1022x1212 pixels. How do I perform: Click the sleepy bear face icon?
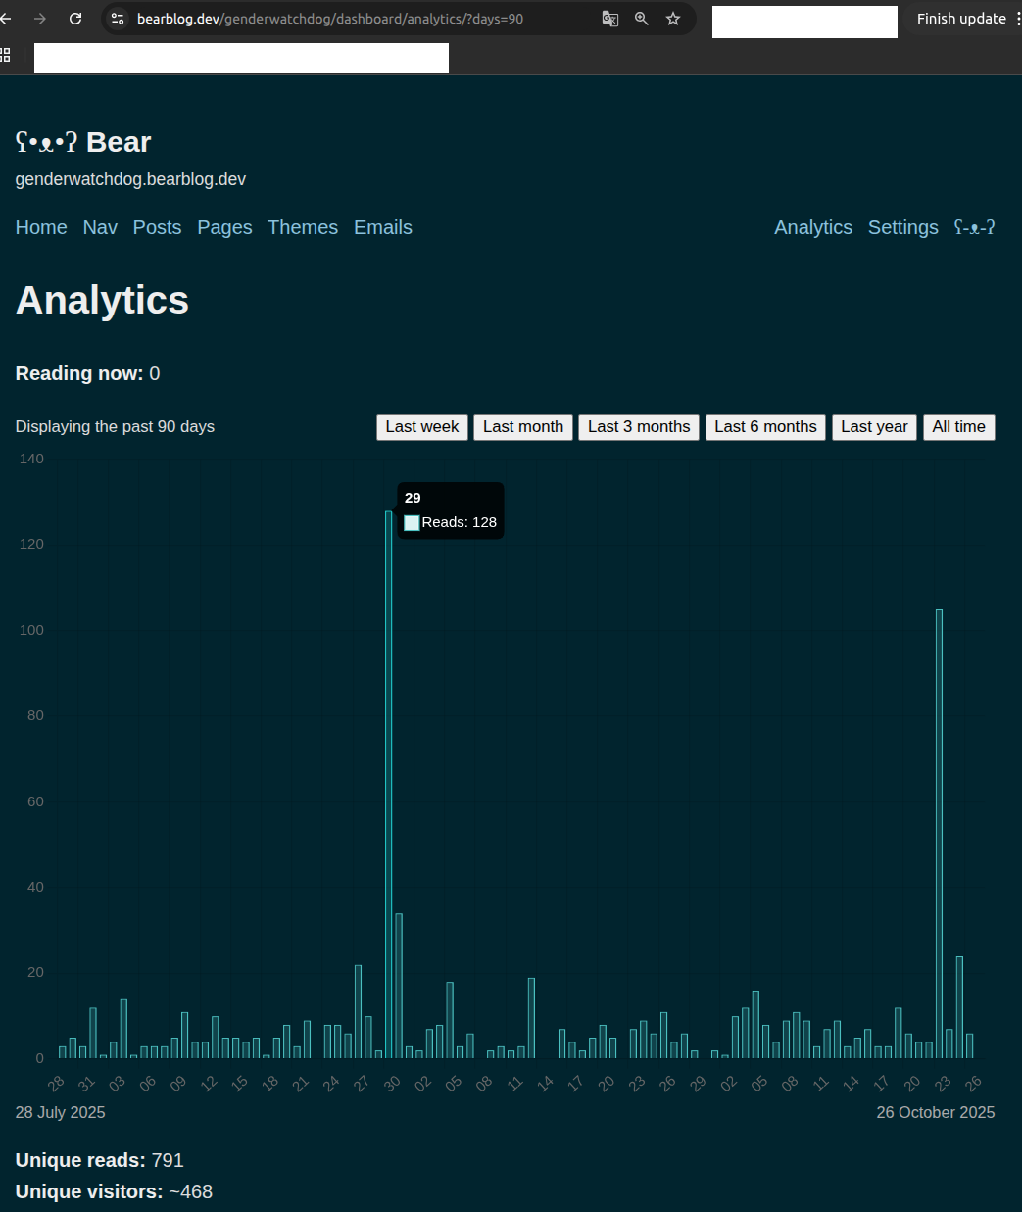pyautogui.click(x=974, y=227)
